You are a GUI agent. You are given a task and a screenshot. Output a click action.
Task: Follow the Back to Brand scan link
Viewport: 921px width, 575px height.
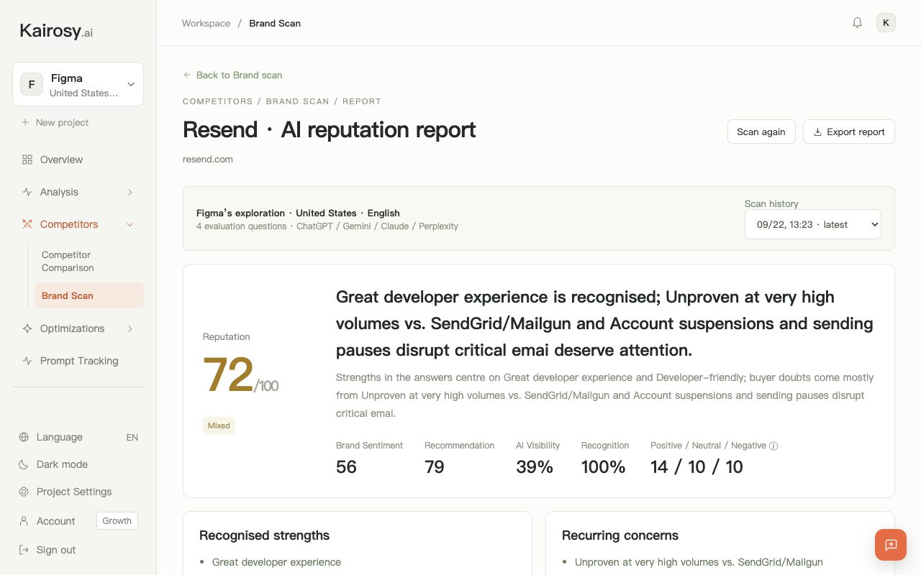(x=232, y=75)
